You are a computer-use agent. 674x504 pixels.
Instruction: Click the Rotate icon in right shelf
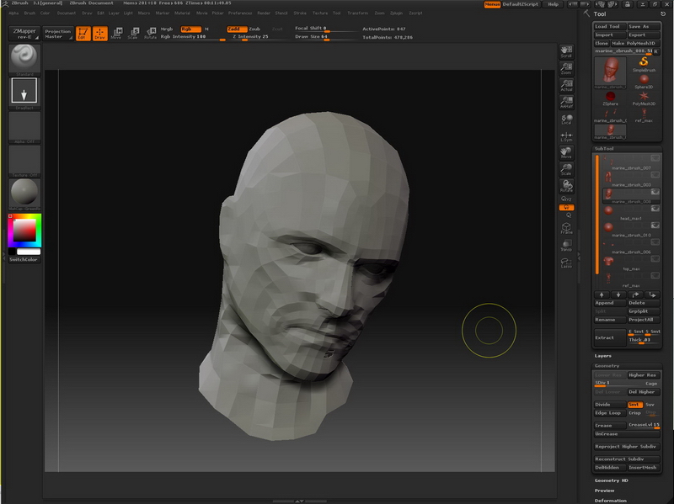(566, 186)
